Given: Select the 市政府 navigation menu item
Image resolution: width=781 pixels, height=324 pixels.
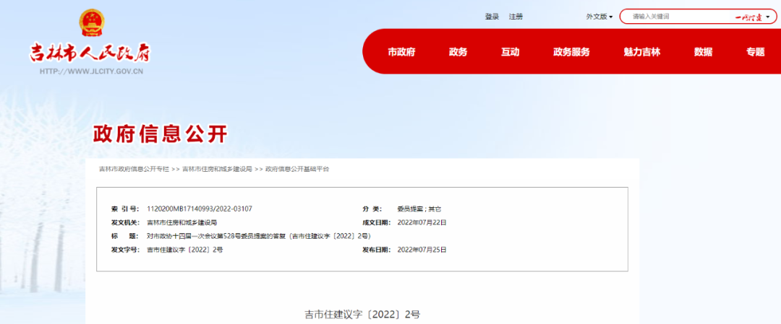Looking at the screenshot, I should (401, 52).
